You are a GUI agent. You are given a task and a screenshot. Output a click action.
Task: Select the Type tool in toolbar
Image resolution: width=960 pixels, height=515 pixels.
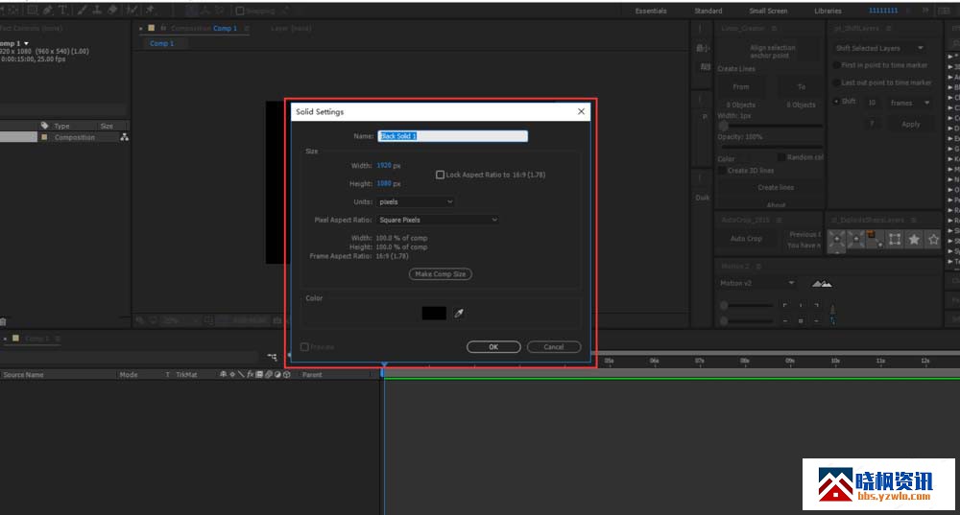[x=63, y=11]
